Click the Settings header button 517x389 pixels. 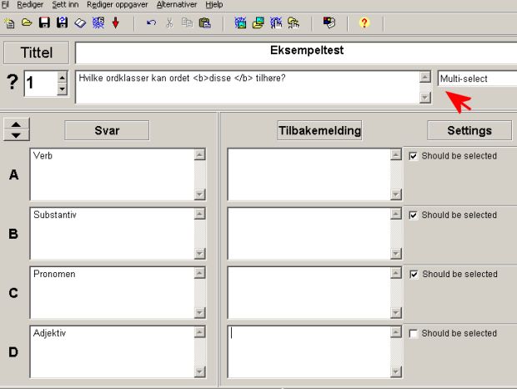click(469, 130)
